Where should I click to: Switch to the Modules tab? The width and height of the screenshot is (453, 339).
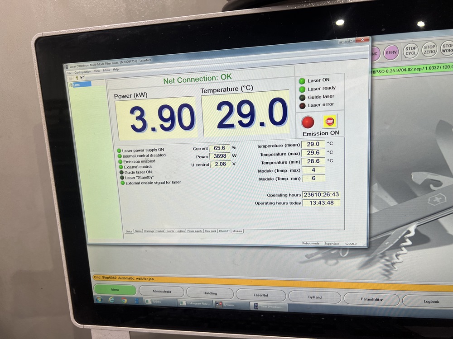[237, 231]
